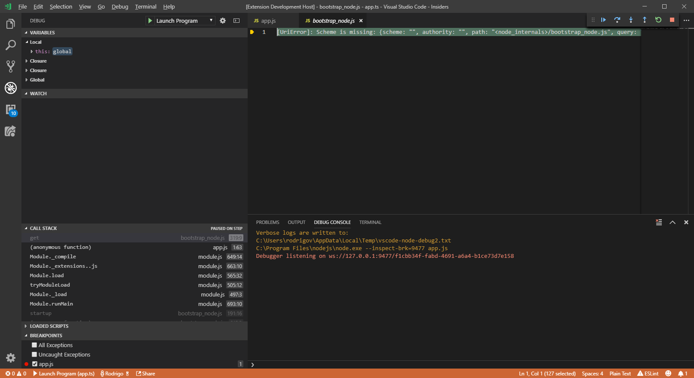
Task: Click ESLint warning in status bar
Action: 648,374
